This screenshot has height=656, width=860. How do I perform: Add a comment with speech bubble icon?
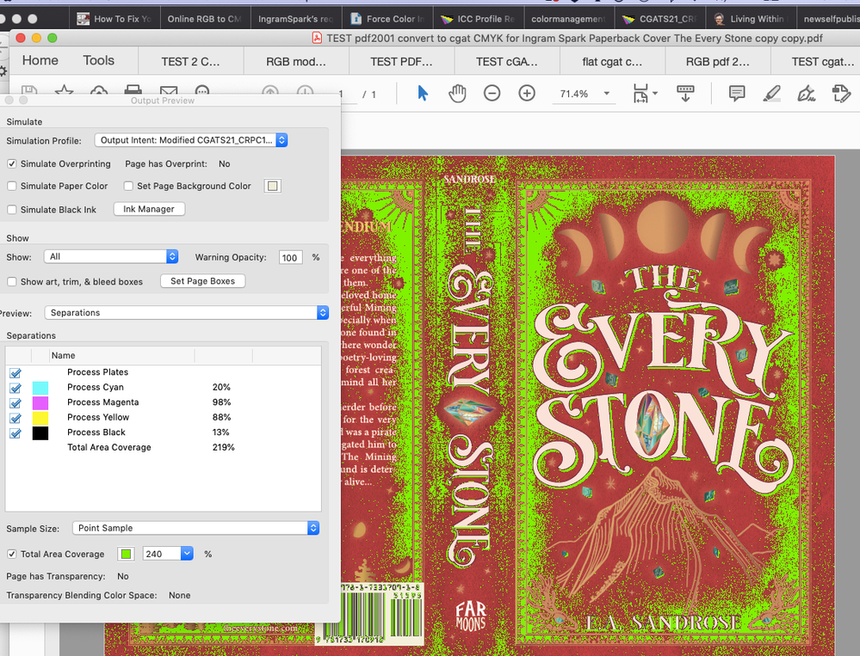[x=737, y=94]
